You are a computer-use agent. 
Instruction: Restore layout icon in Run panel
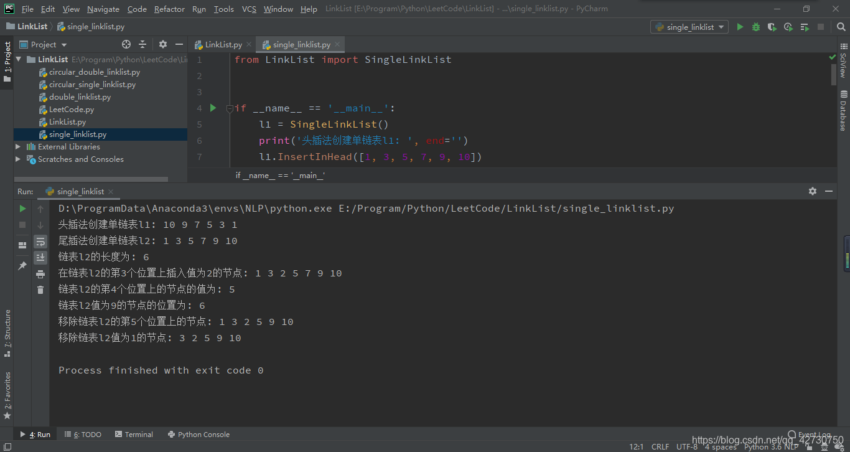(x=22, y=245)
